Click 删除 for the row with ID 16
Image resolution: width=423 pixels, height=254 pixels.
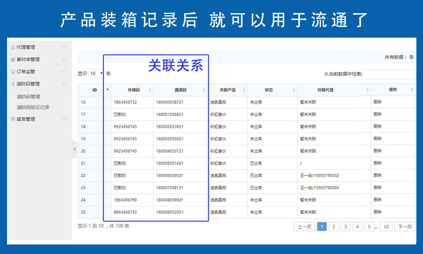pos(378,102)
